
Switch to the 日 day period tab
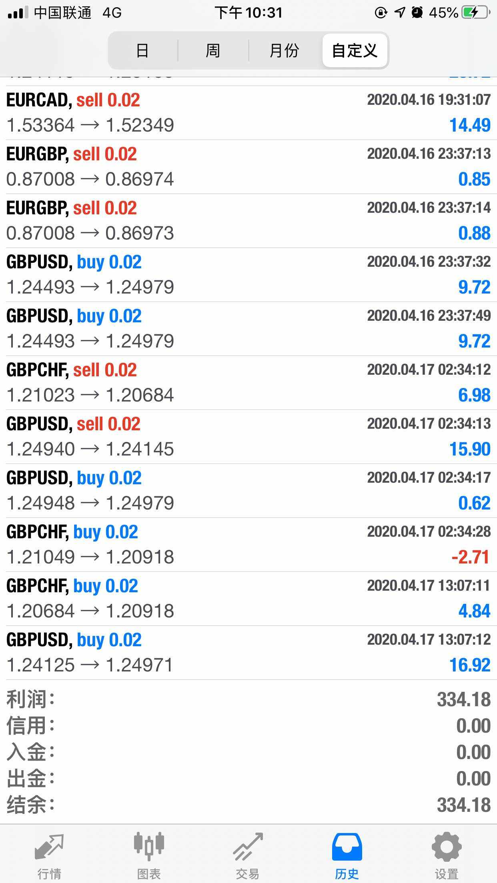142,51
